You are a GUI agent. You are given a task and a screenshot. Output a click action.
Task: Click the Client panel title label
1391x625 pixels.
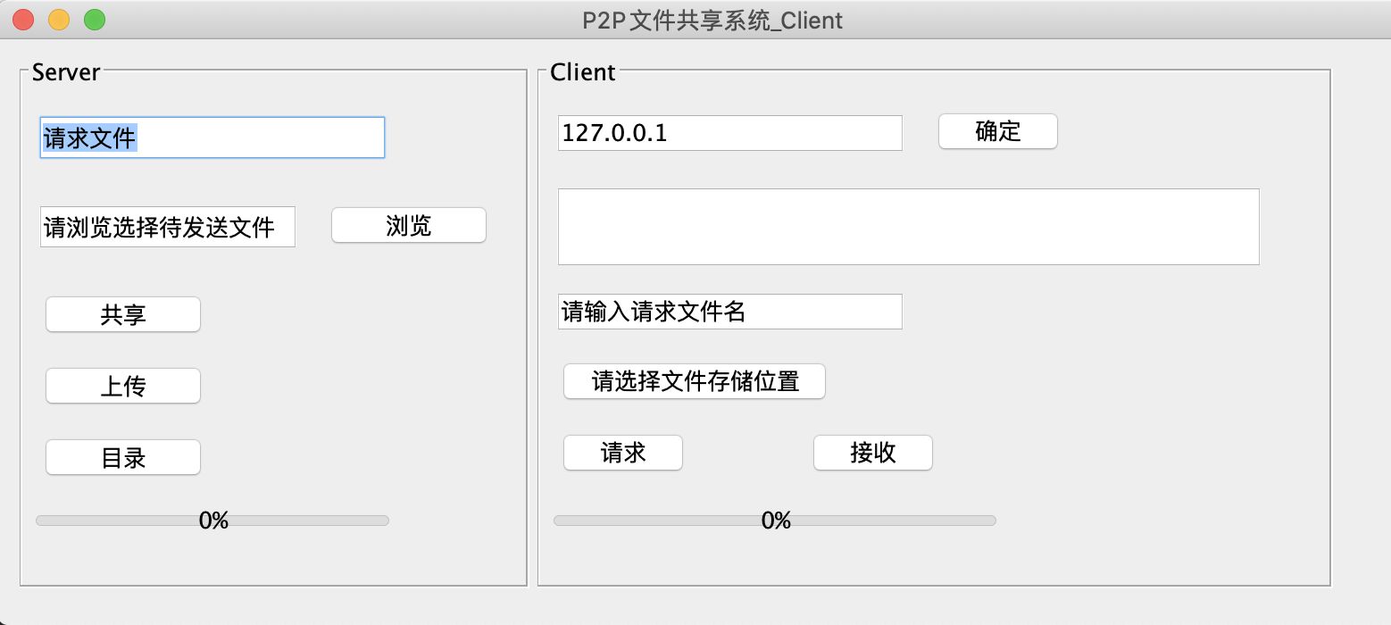pos(583,72)
